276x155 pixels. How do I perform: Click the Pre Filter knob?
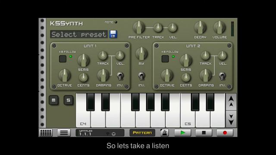139,28
